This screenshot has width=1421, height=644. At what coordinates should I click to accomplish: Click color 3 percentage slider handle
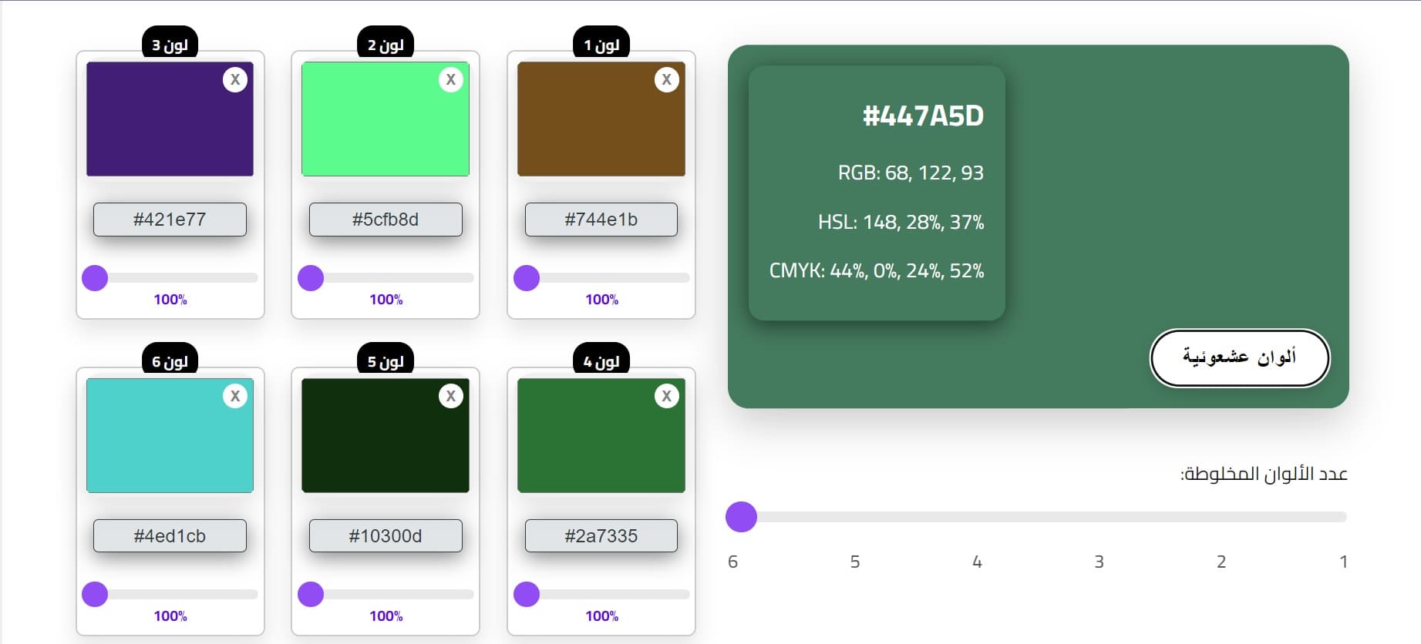tap(95, 278)
